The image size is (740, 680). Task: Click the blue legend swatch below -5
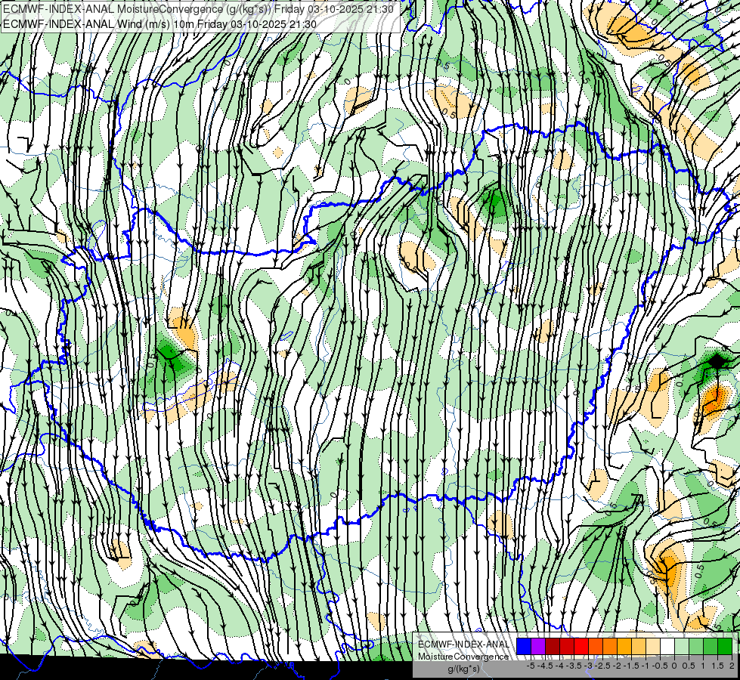click(x=524, y=647)
